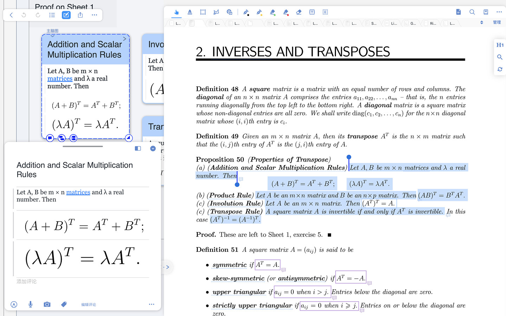Click the side panel search magnifier
This screenshot has width=506, height=316.
[500, 57]
